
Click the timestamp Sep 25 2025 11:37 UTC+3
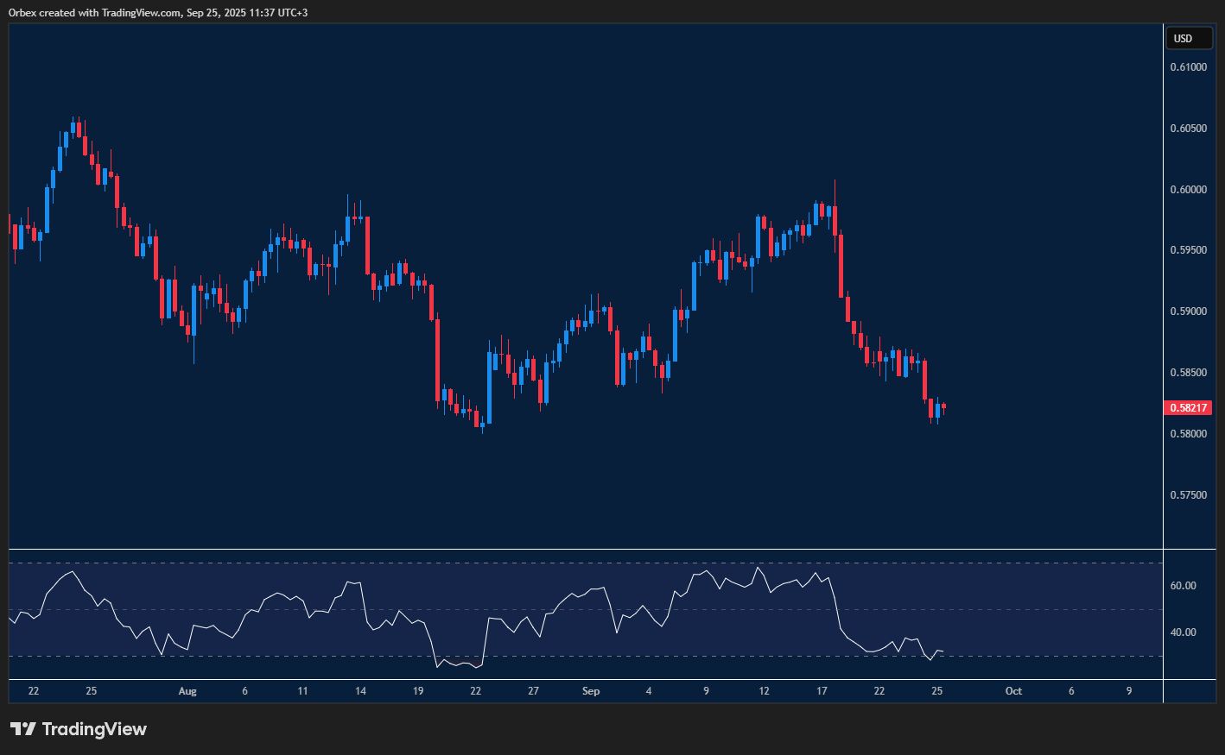coord(247,12)
